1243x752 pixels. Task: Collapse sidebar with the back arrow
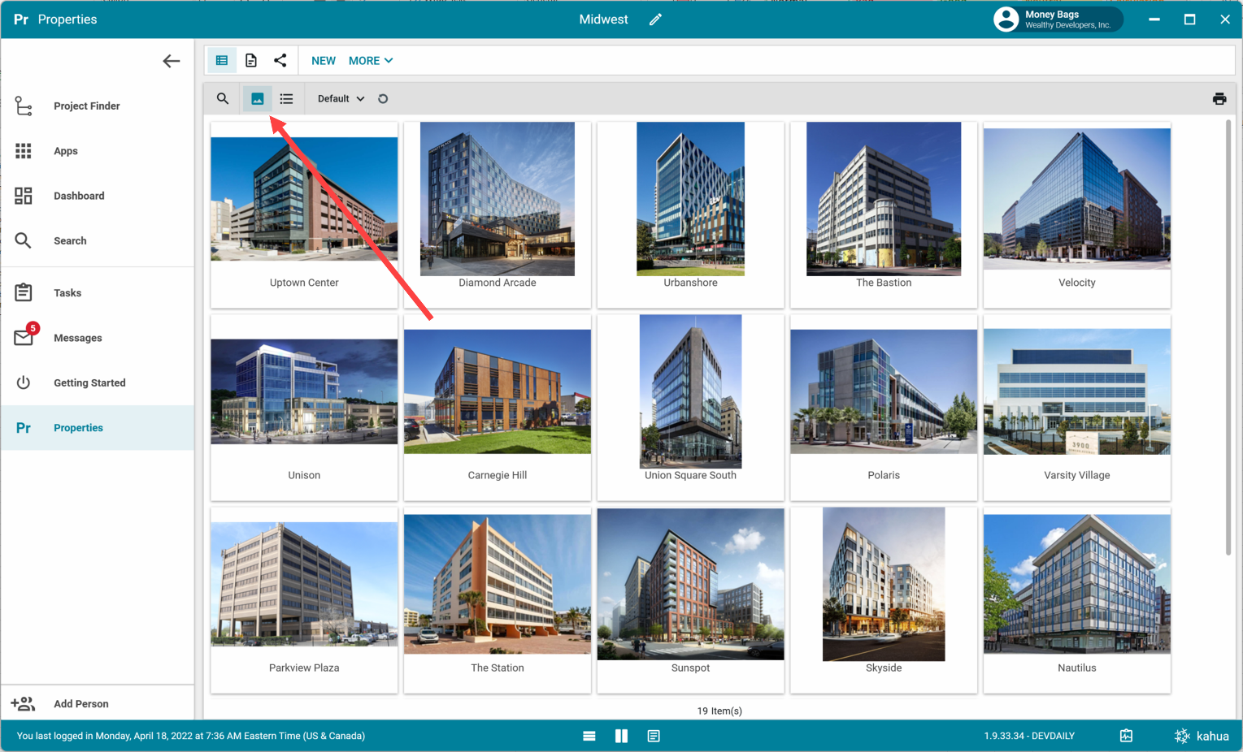[171, 61]
